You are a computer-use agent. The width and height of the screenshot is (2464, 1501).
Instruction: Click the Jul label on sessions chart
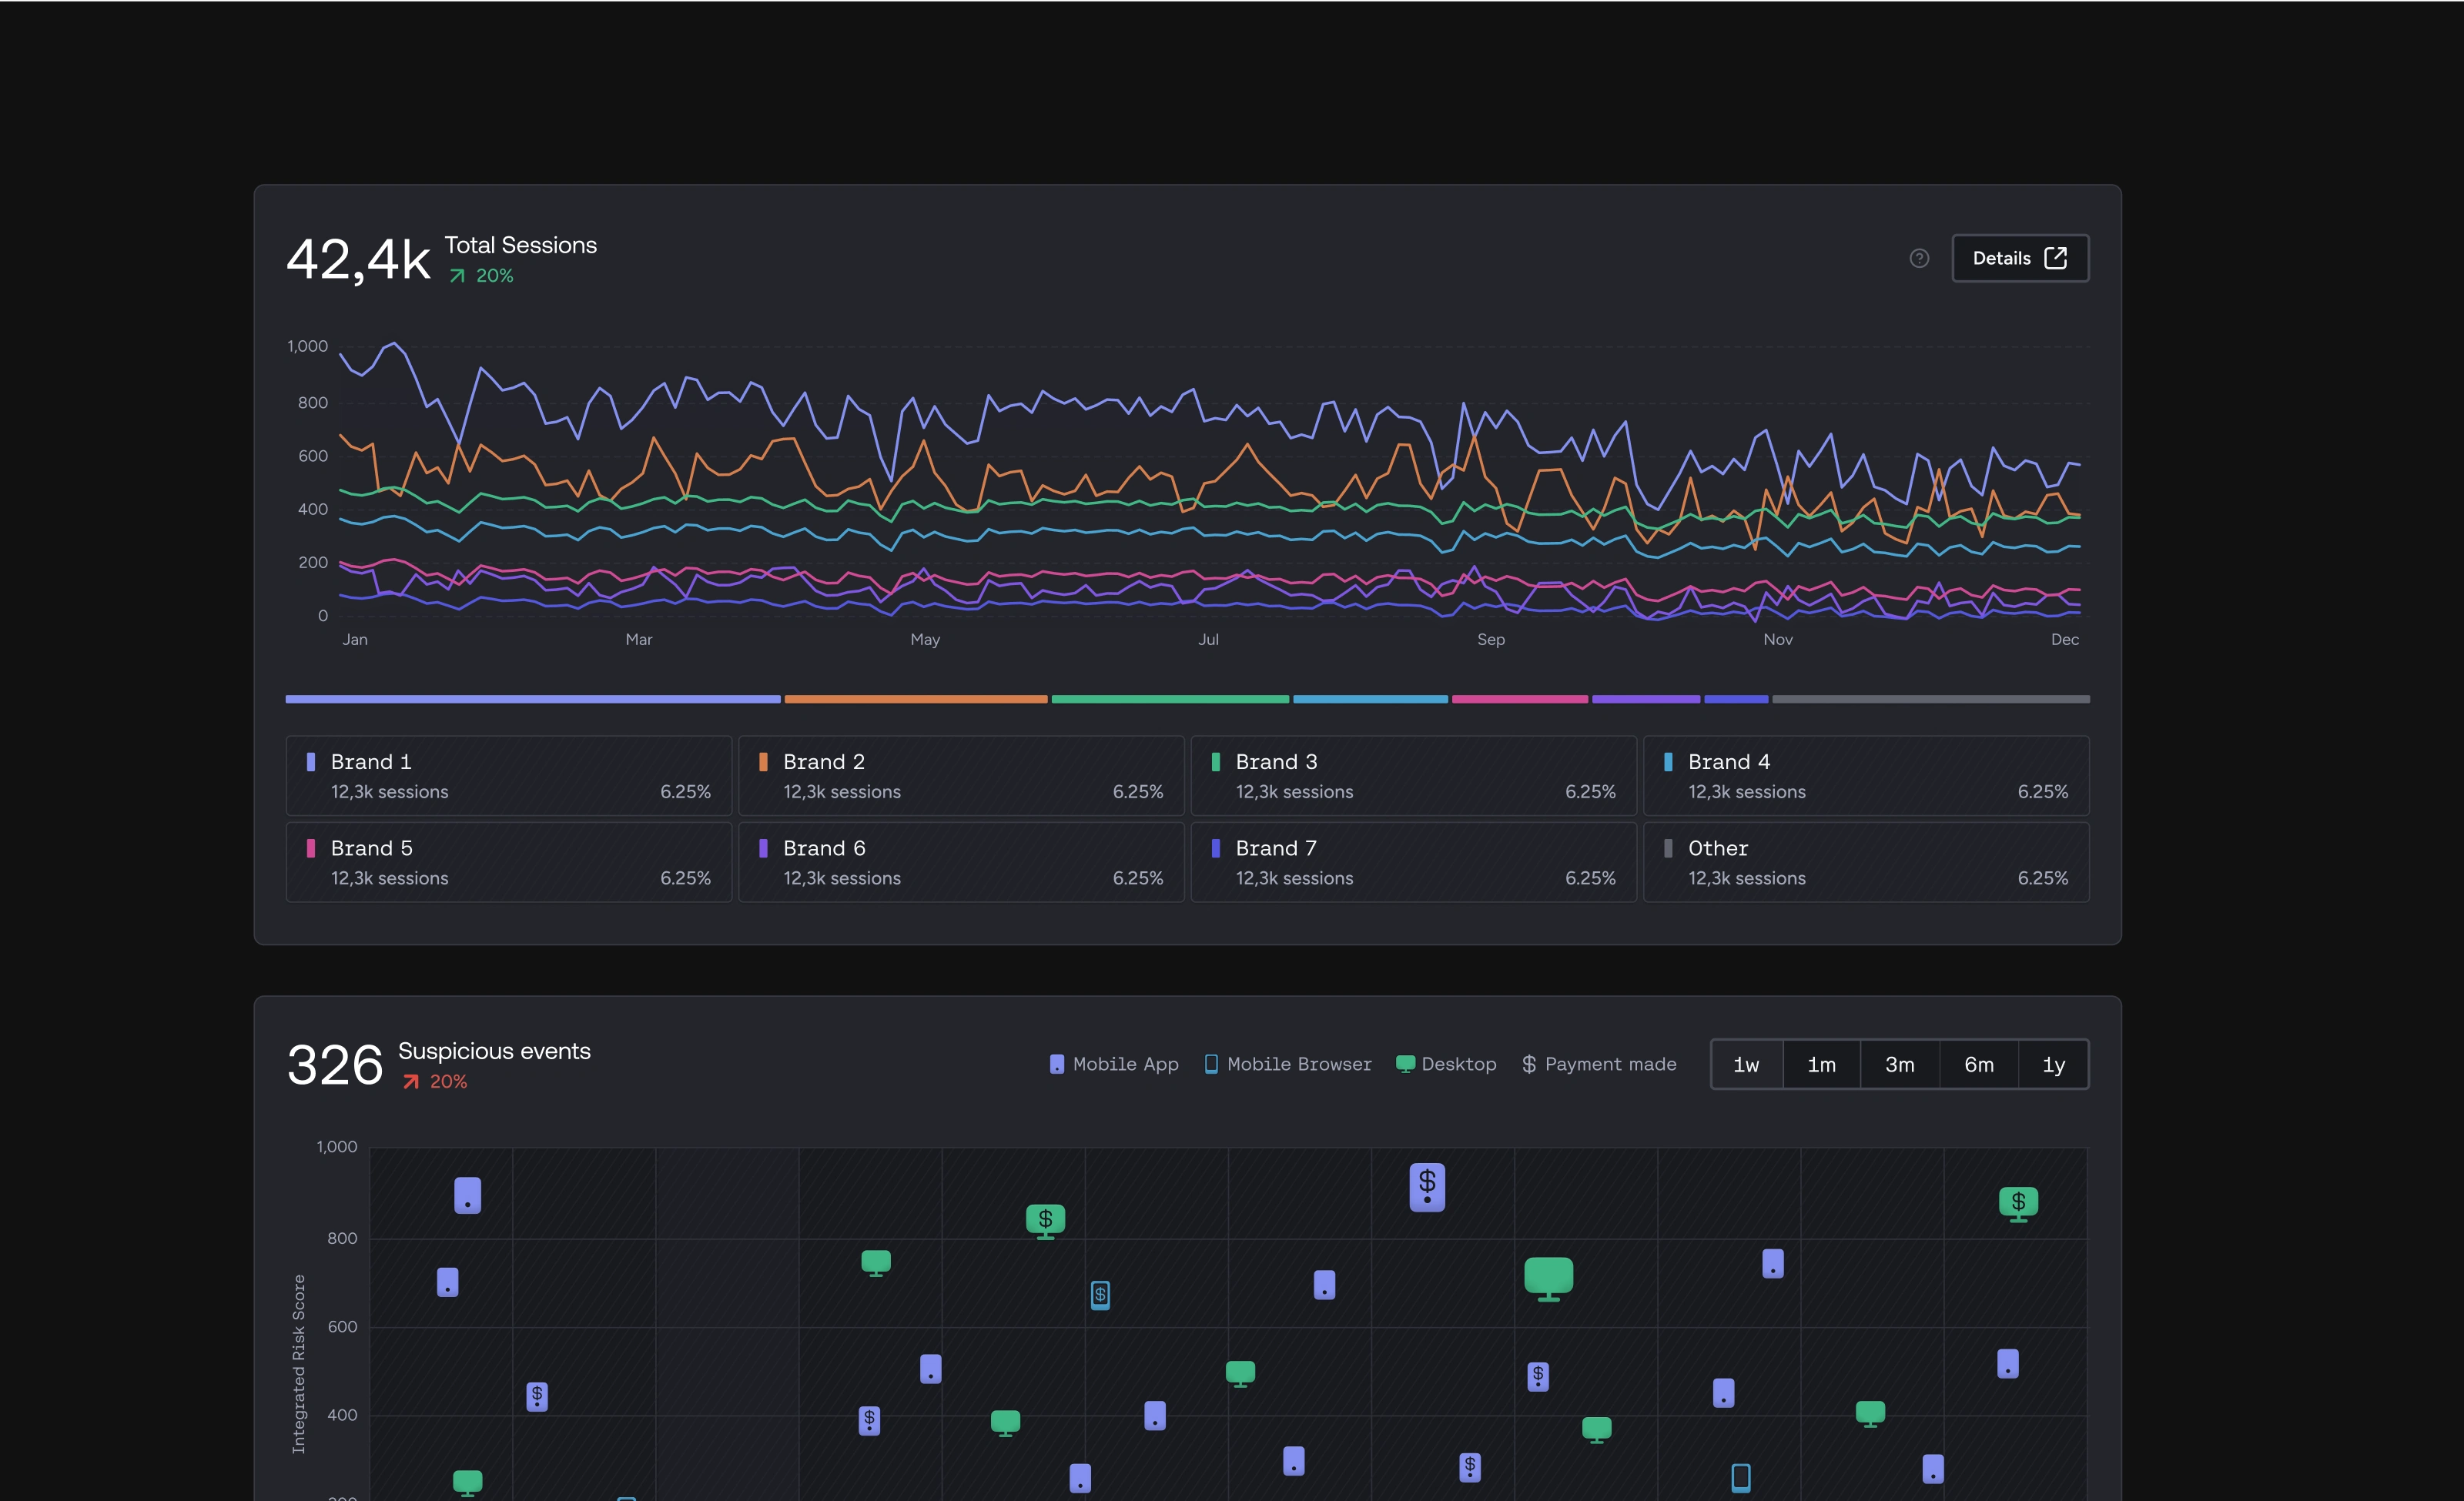[1208, 640]
